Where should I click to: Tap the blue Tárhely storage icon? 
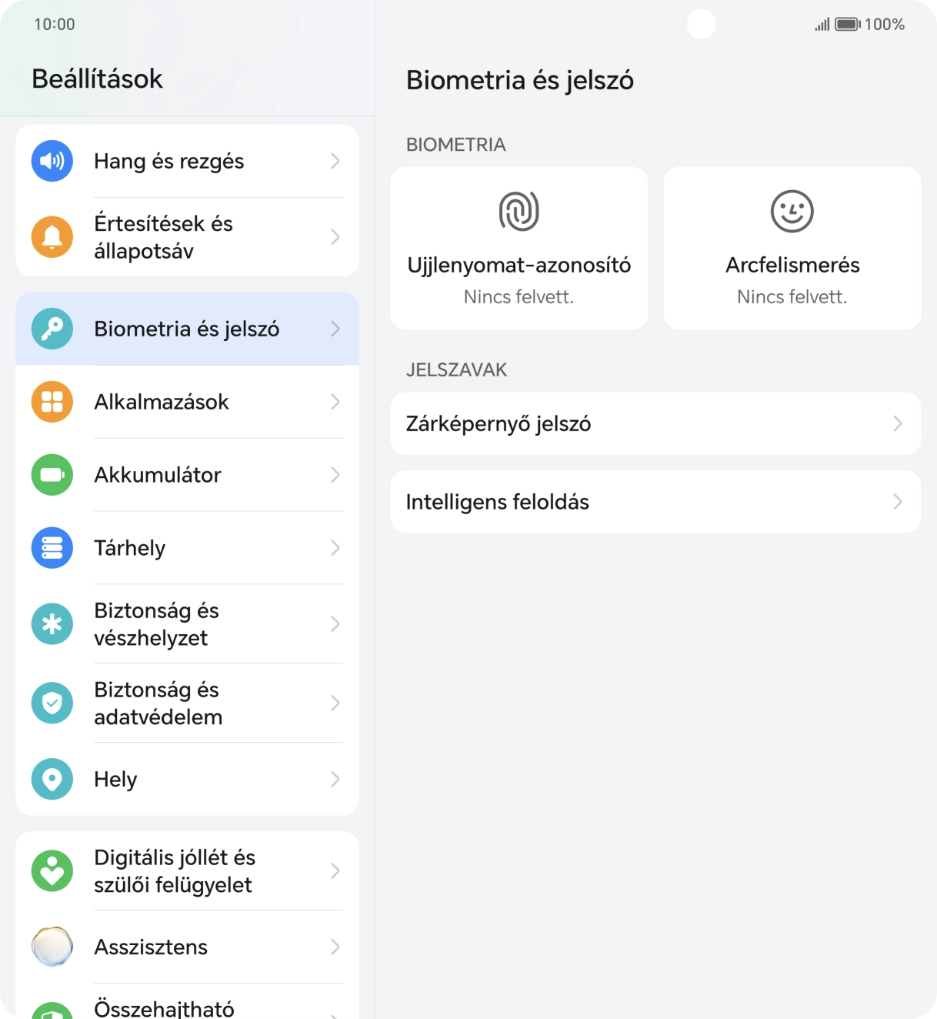(x=52, y=548)
